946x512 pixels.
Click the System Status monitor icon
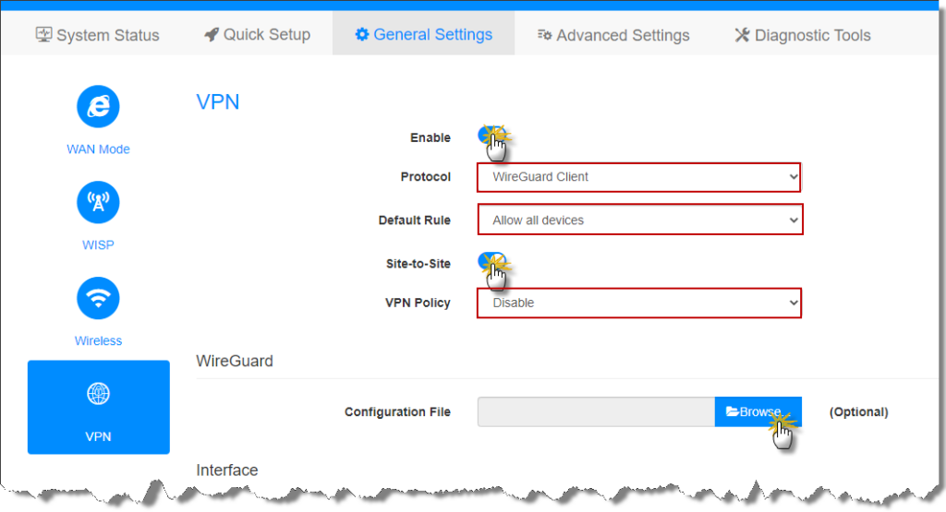[43, 35]
